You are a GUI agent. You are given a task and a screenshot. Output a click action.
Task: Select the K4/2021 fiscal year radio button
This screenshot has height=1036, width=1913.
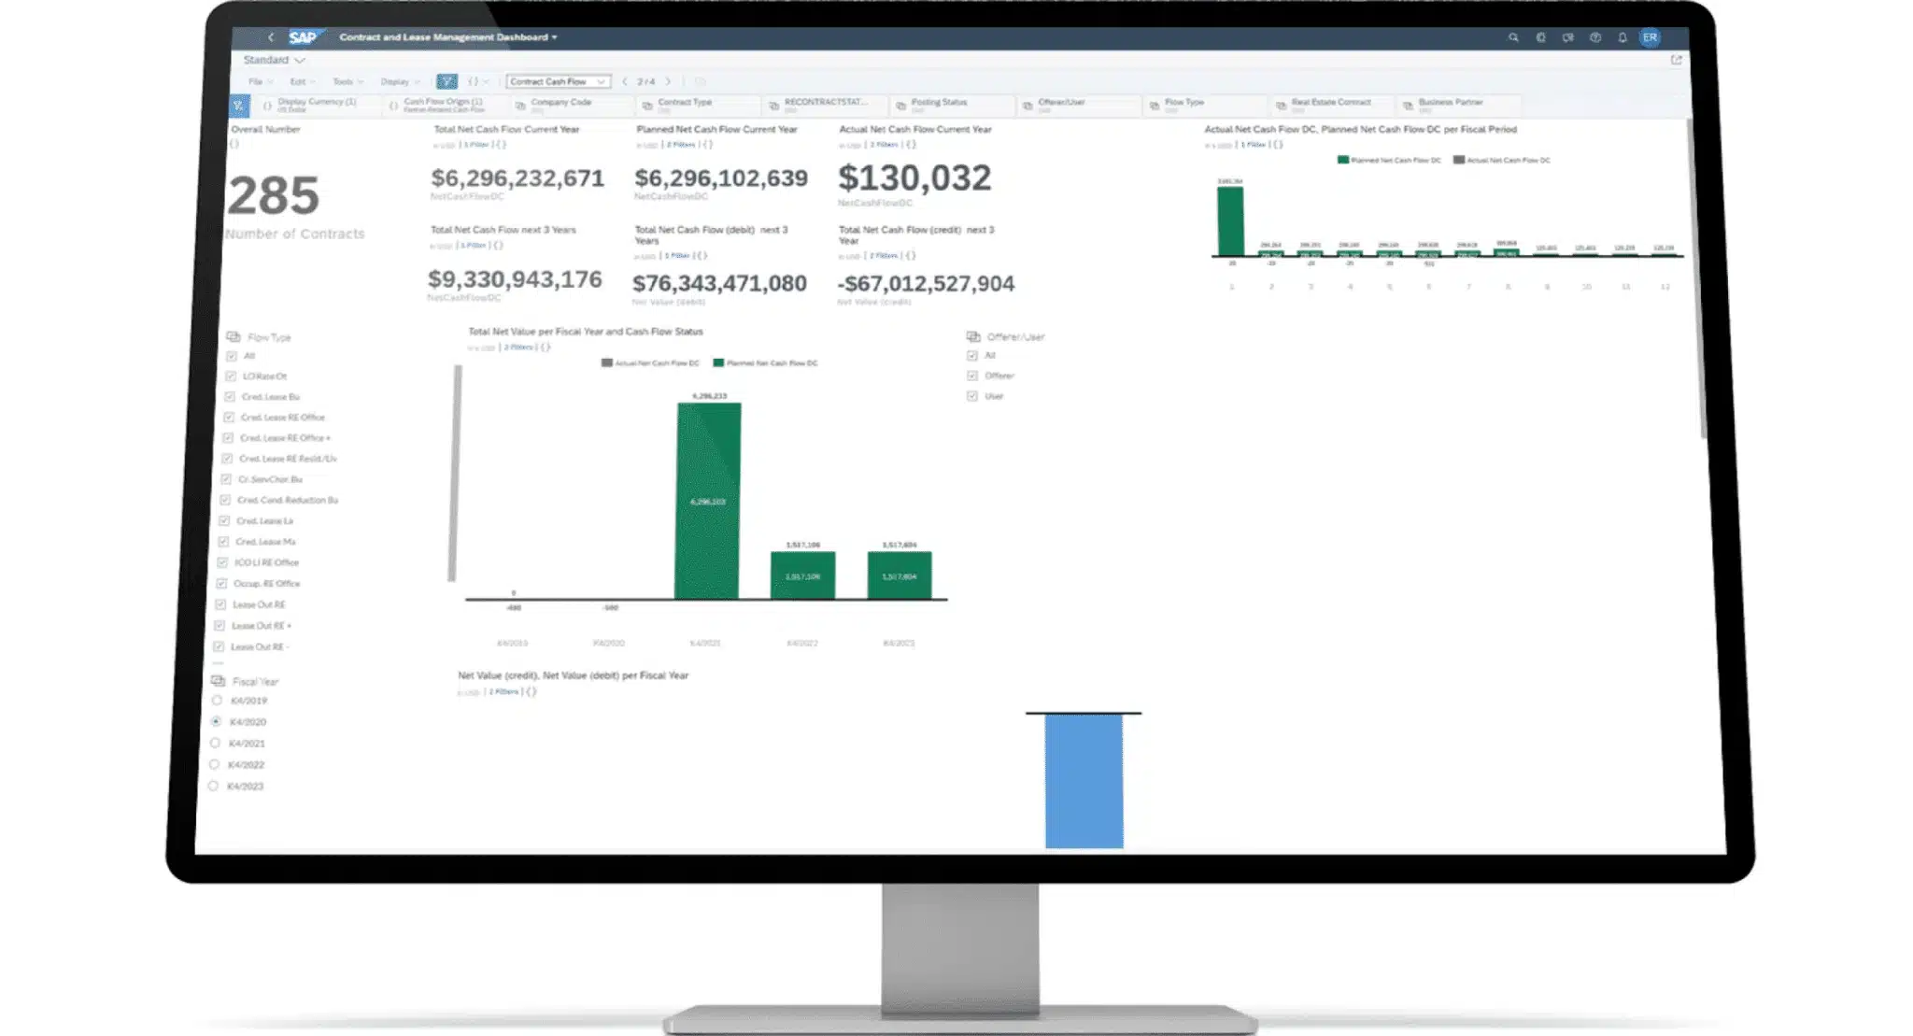215,744
